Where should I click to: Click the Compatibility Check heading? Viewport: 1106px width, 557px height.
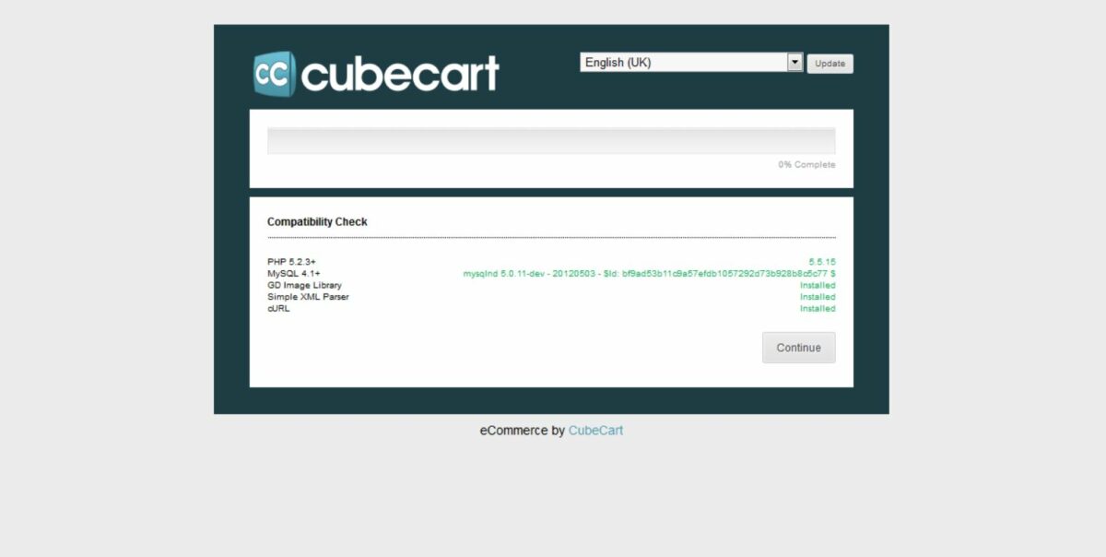317,222
